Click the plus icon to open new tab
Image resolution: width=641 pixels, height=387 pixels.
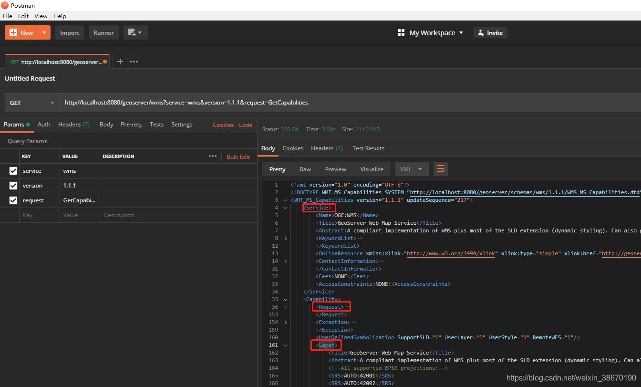pyautogui.click(x=120, y=62)
